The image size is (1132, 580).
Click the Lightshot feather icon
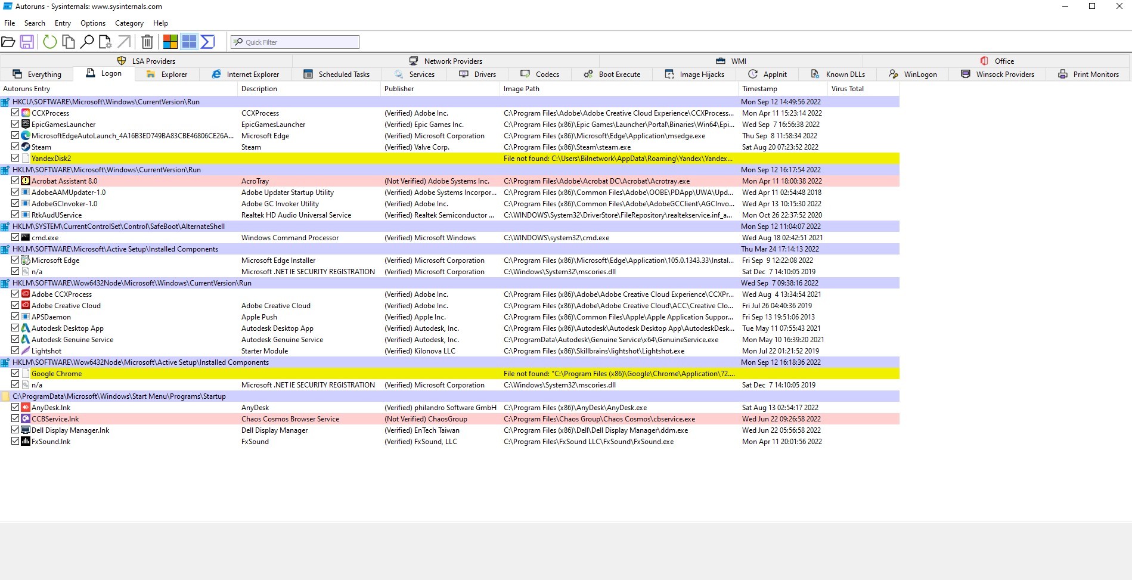pos(26,351)
